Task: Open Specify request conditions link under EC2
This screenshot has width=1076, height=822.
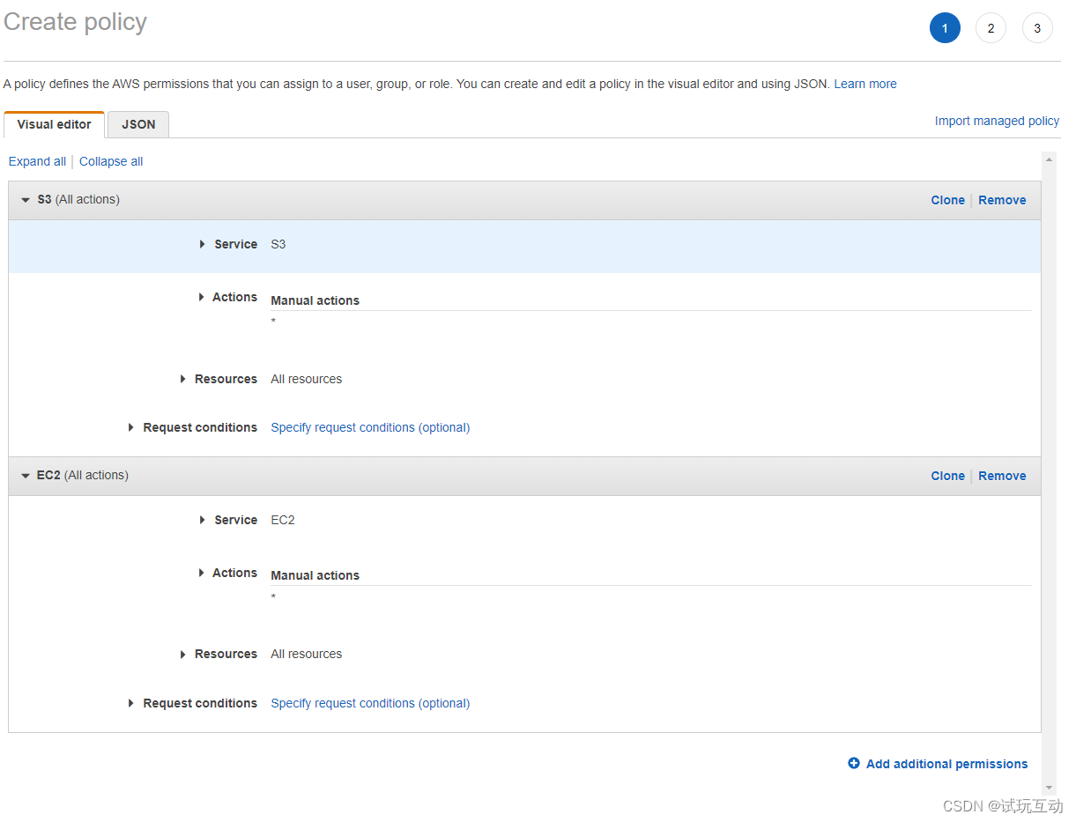Action: (370, 703)
